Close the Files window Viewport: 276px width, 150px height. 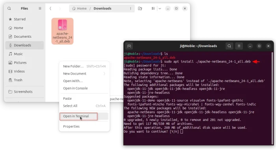click(x=185, y=8)
